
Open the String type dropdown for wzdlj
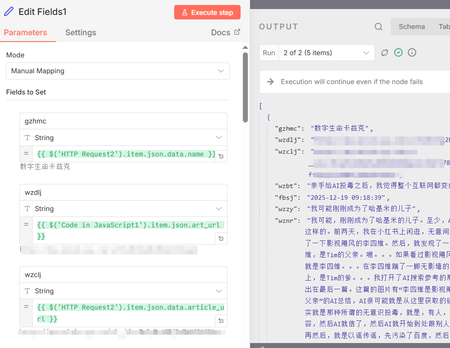pos(218,208)
